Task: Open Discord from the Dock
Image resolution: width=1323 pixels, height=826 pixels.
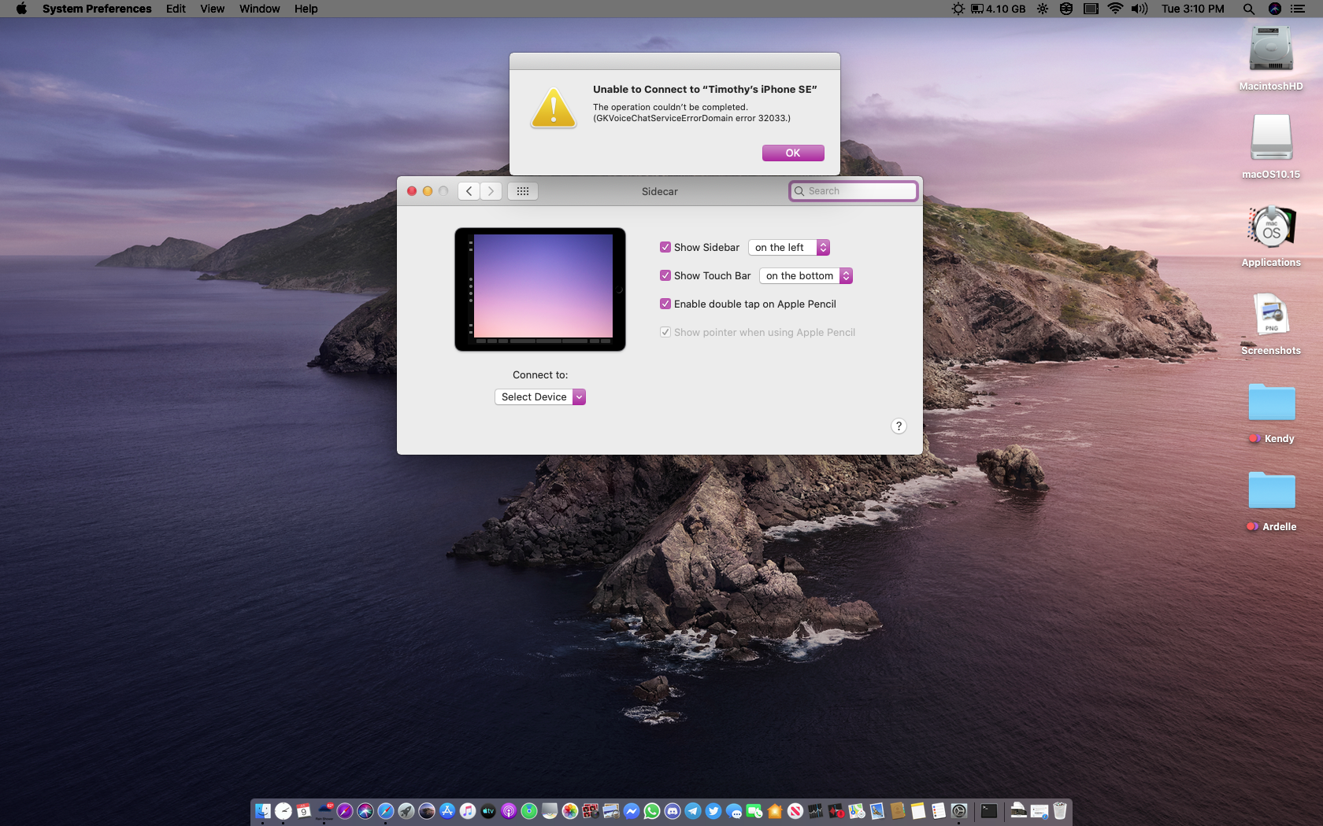Action: (673, 811)
